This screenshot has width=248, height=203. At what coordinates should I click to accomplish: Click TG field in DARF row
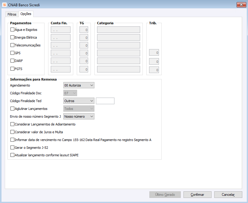point(84,61)
